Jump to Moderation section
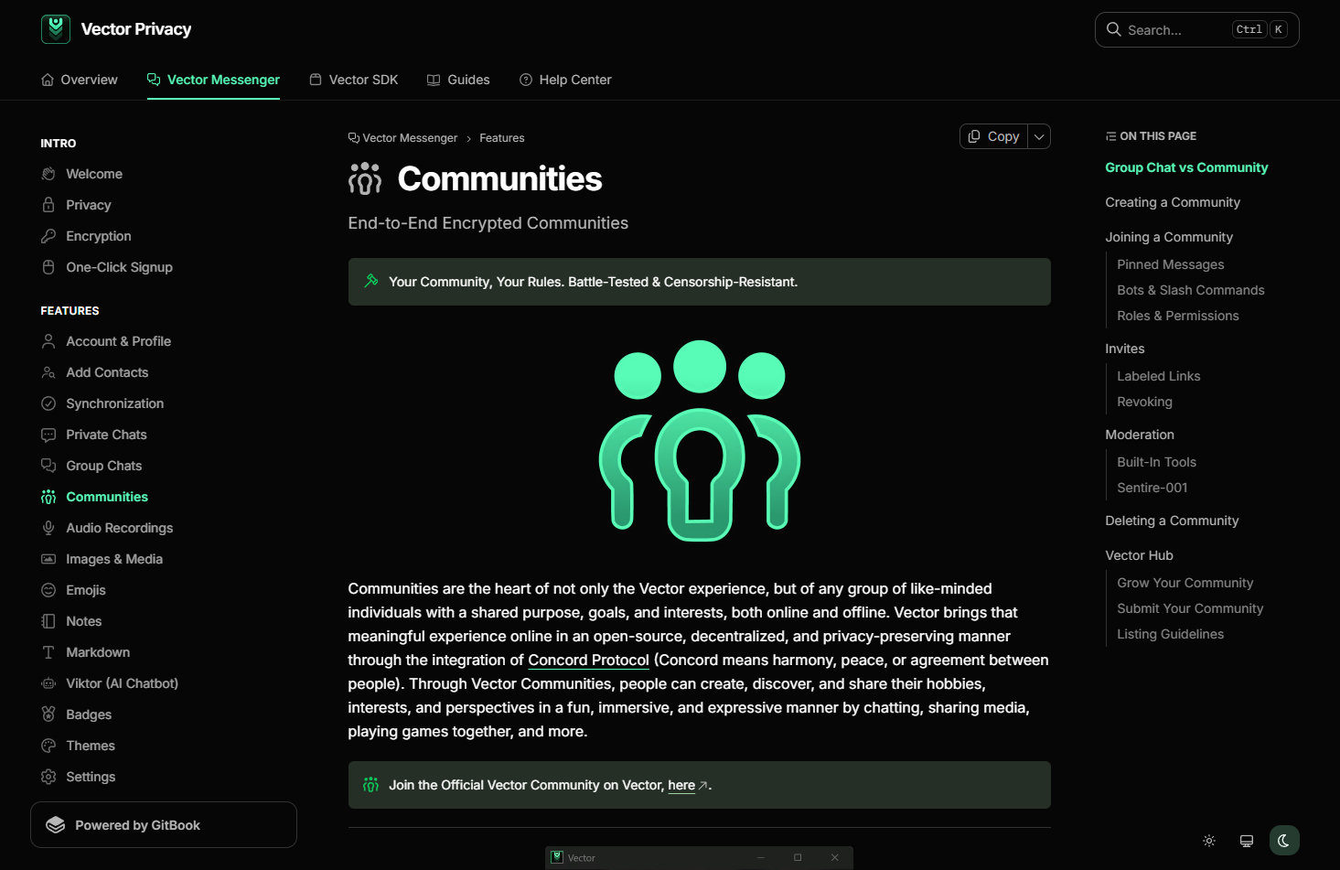 1140,435
